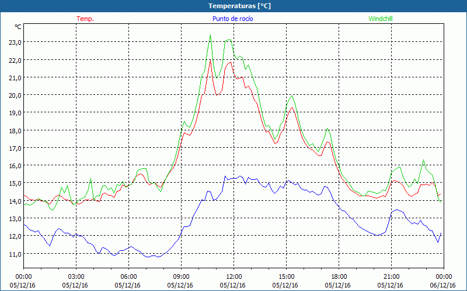Screen dimensions: 467x291
Task: Click the 03:00 time axis label
Action: pyautogui.click(x=76, y=277)
